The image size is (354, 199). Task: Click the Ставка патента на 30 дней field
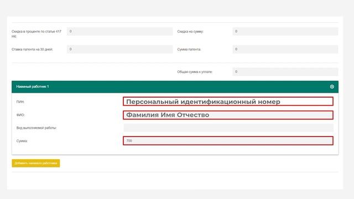[x=119, y=49]
